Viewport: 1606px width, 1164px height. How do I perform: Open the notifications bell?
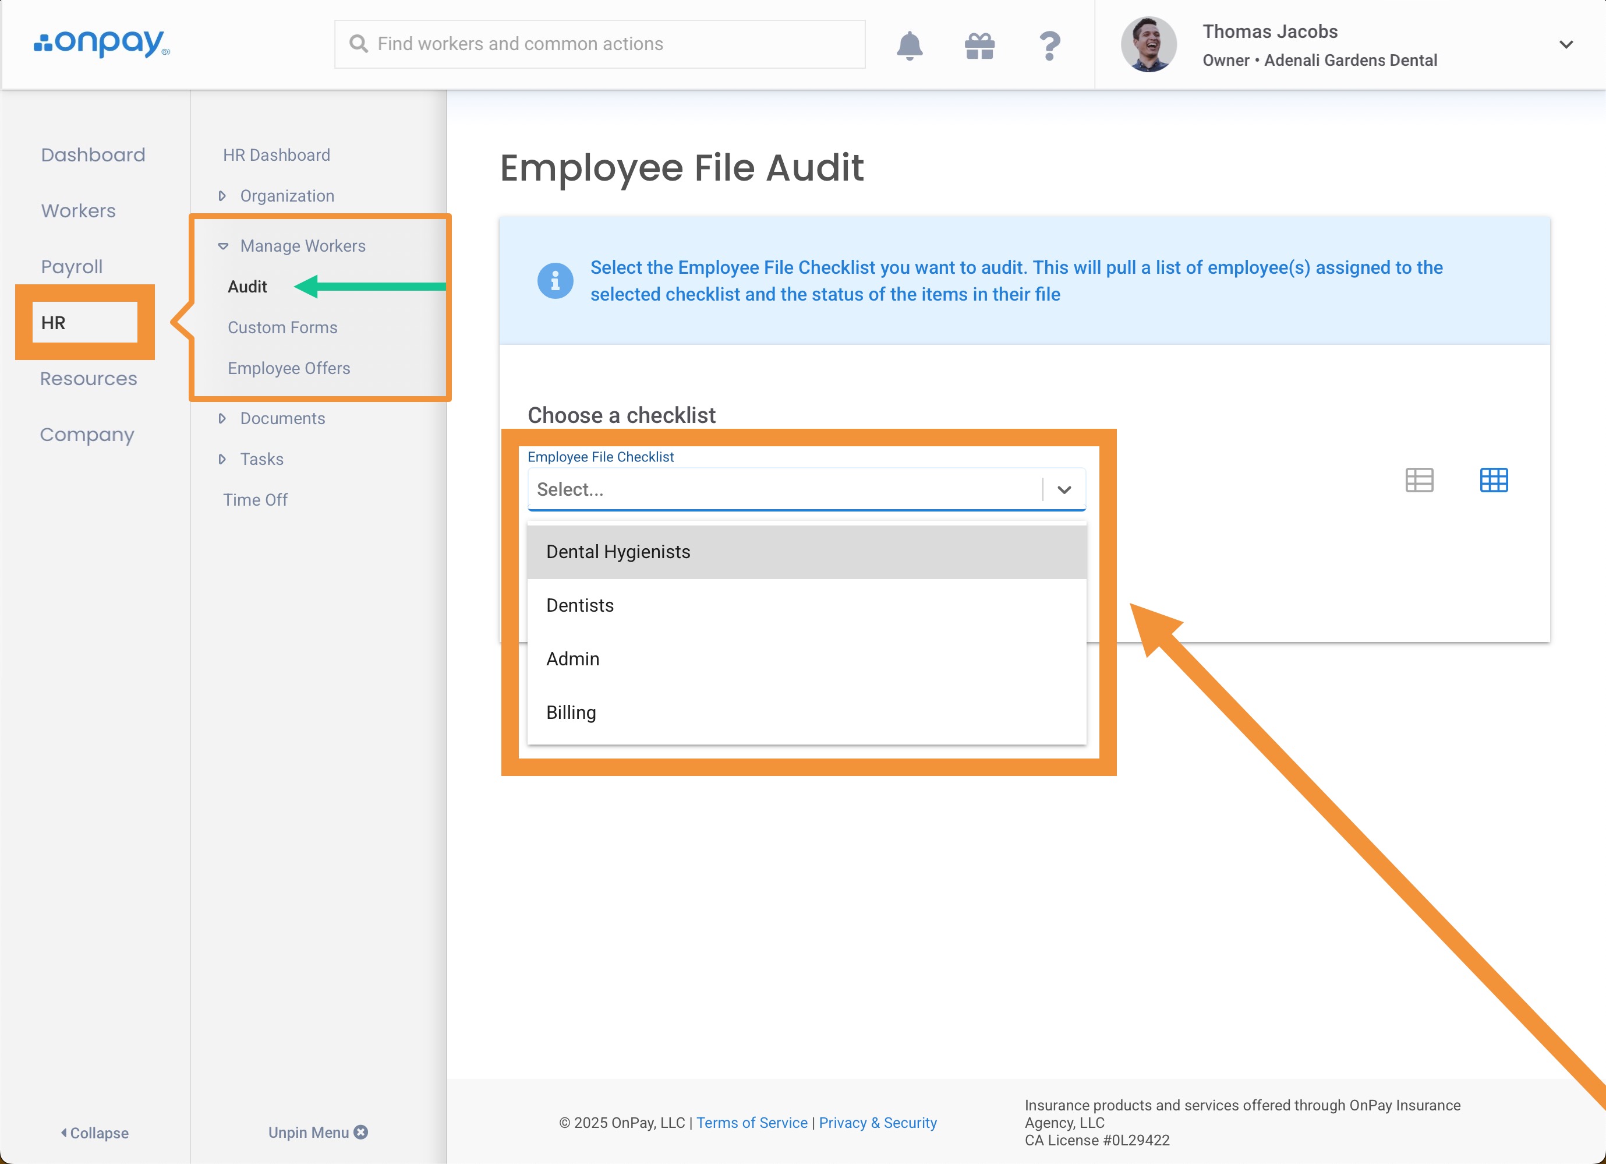coord(909,45)
